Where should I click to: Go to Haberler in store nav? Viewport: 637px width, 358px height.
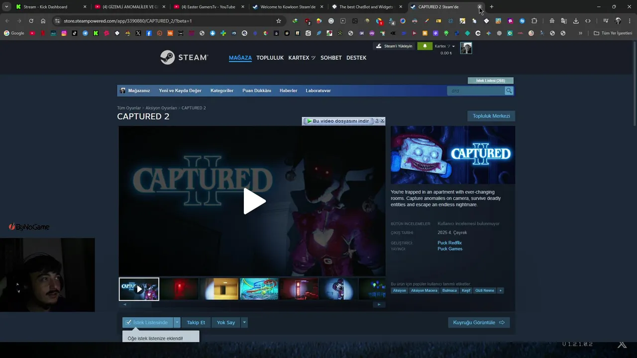pyautogui.click(x=288, y=90)
